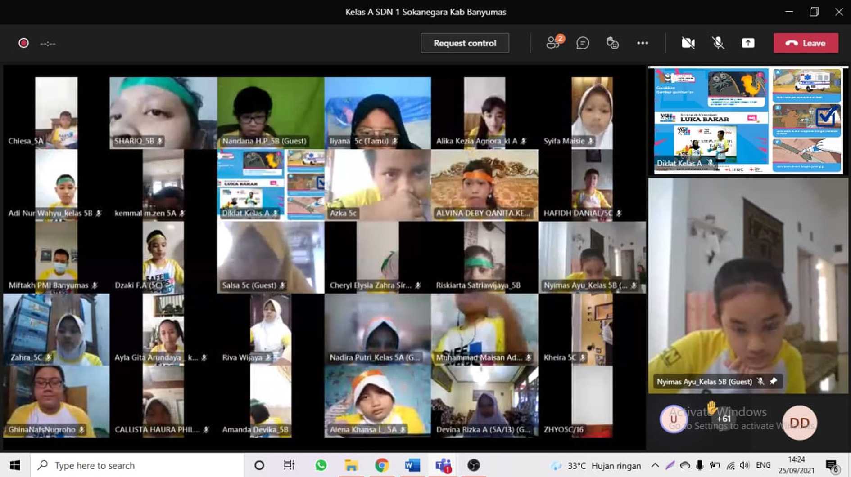Select Chiesa_5A video tile
Image resolution: width=851 pixels, height=477 pixels.
[56, 113]
